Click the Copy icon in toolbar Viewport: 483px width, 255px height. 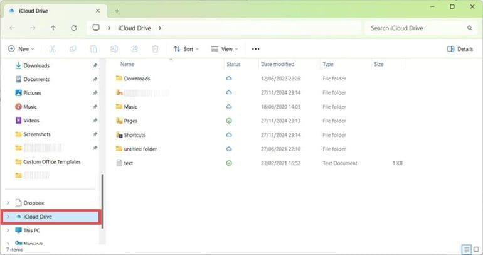pyautogui.click(x=73, y=49)
